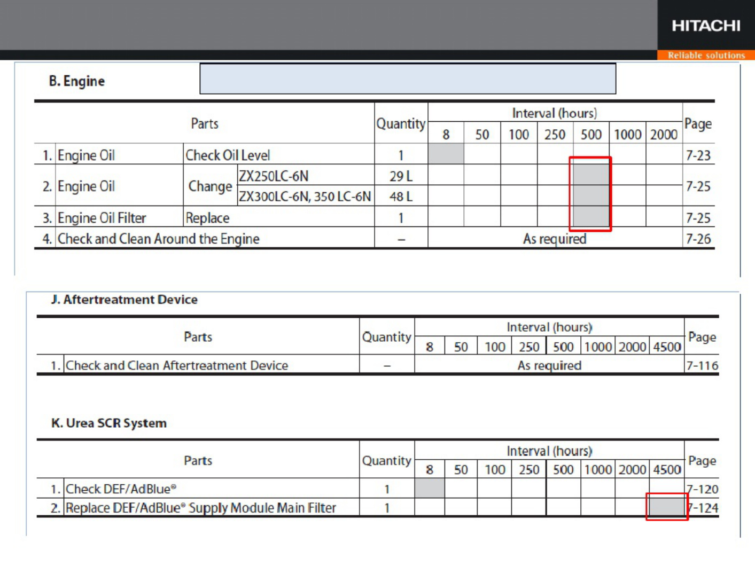Select the "B. Engine" heading
Image resolution: width=755 pixels, height=566 pixels.
click(x=76, y=81)
